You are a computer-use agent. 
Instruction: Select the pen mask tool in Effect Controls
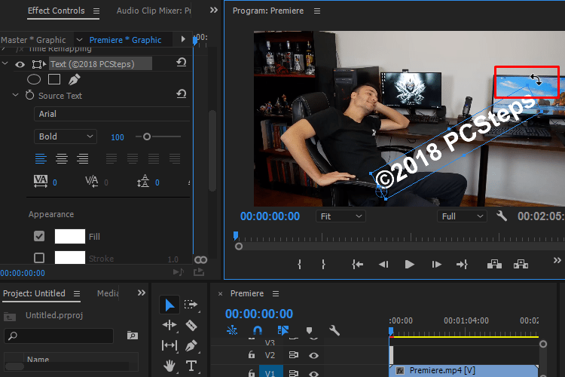tap(75, 79)
